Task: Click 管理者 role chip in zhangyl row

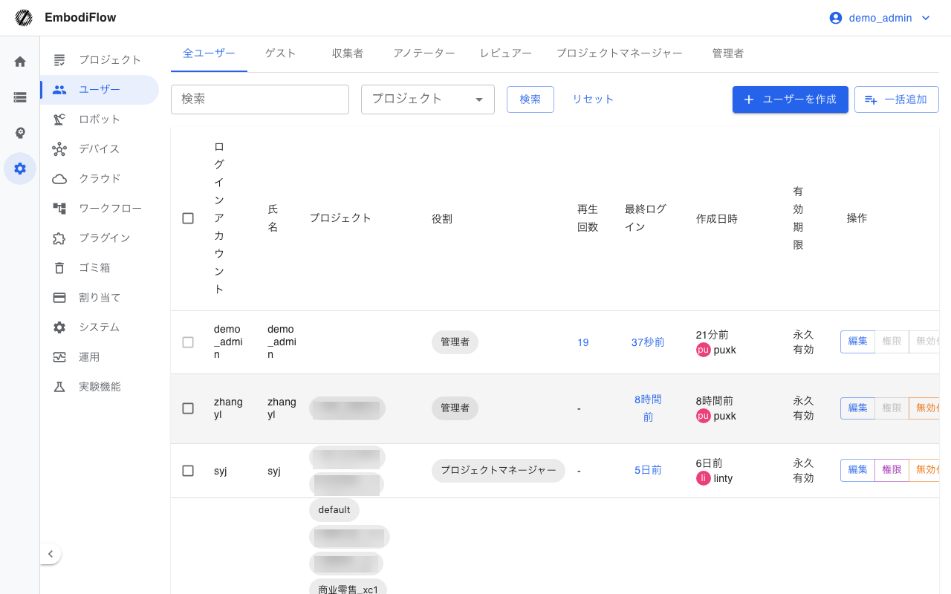Action: (x=455, y=408)
